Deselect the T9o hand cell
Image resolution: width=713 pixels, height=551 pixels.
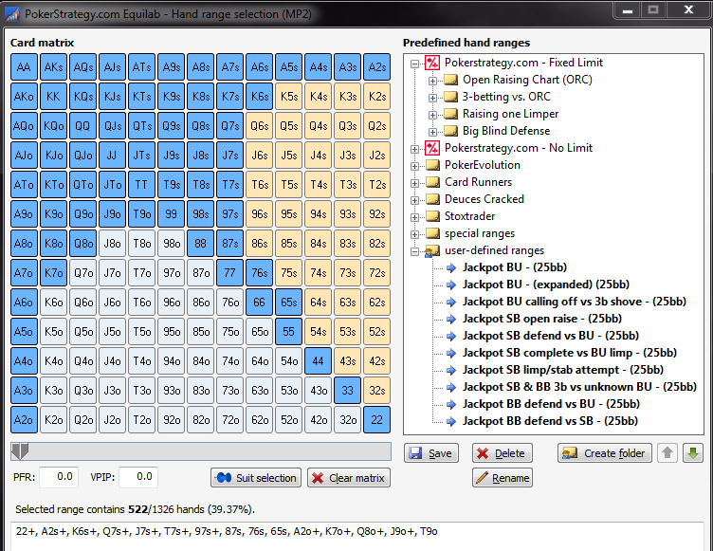pos(142,213)
